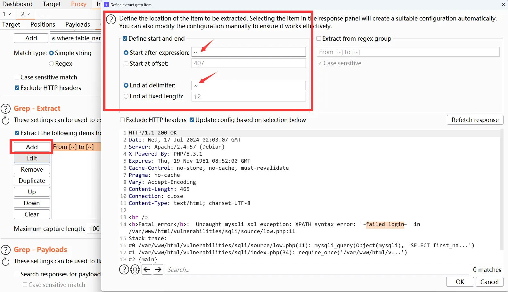Select End at fixed length option
The height and width of the screenshot is (292, 508).
126,96
